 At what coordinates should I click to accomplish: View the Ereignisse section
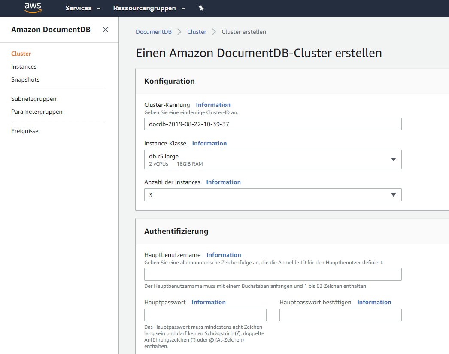pos(24,131)
